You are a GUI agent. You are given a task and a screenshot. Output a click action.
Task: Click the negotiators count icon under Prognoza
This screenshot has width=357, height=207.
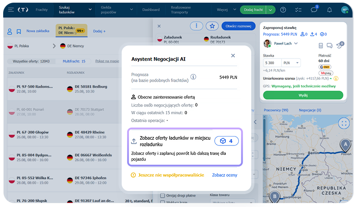304,34
